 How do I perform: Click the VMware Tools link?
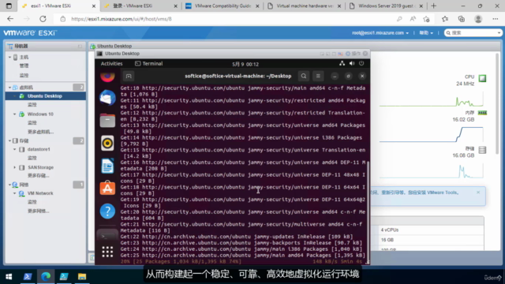click(x=443, y=192)
